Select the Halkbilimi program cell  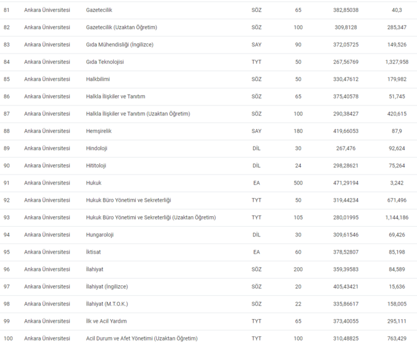point(98,79)
